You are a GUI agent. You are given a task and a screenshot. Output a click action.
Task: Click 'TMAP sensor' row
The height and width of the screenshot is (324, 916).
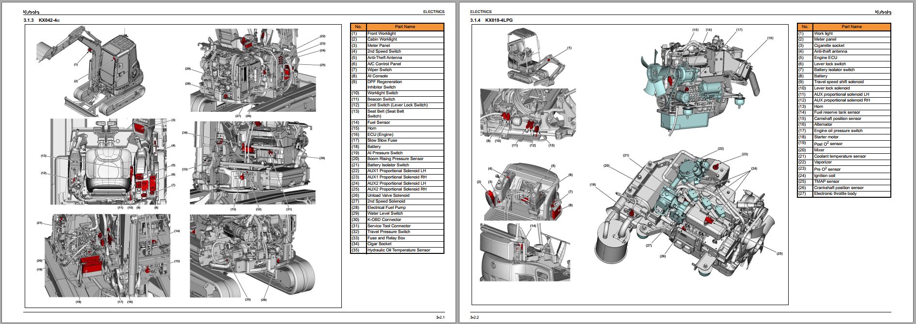point(844,181)
